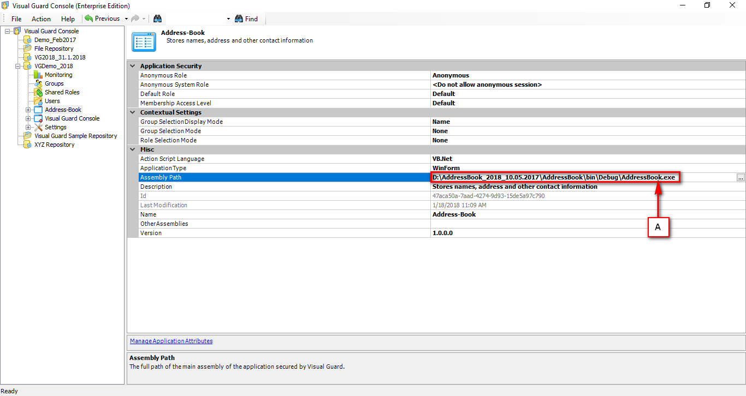Click the Manage Application Attributes link
This screenshot has height=396, width=746.
(171, 341)
